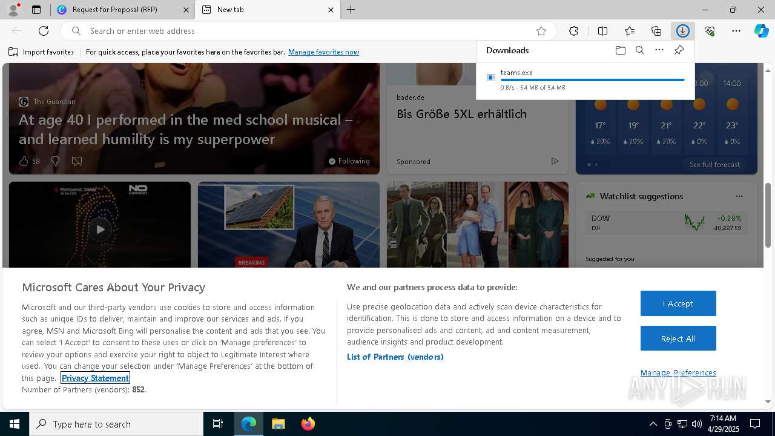Open Guardian article about med school musical
Screen dimensions: 775x436
click(185, 129)
